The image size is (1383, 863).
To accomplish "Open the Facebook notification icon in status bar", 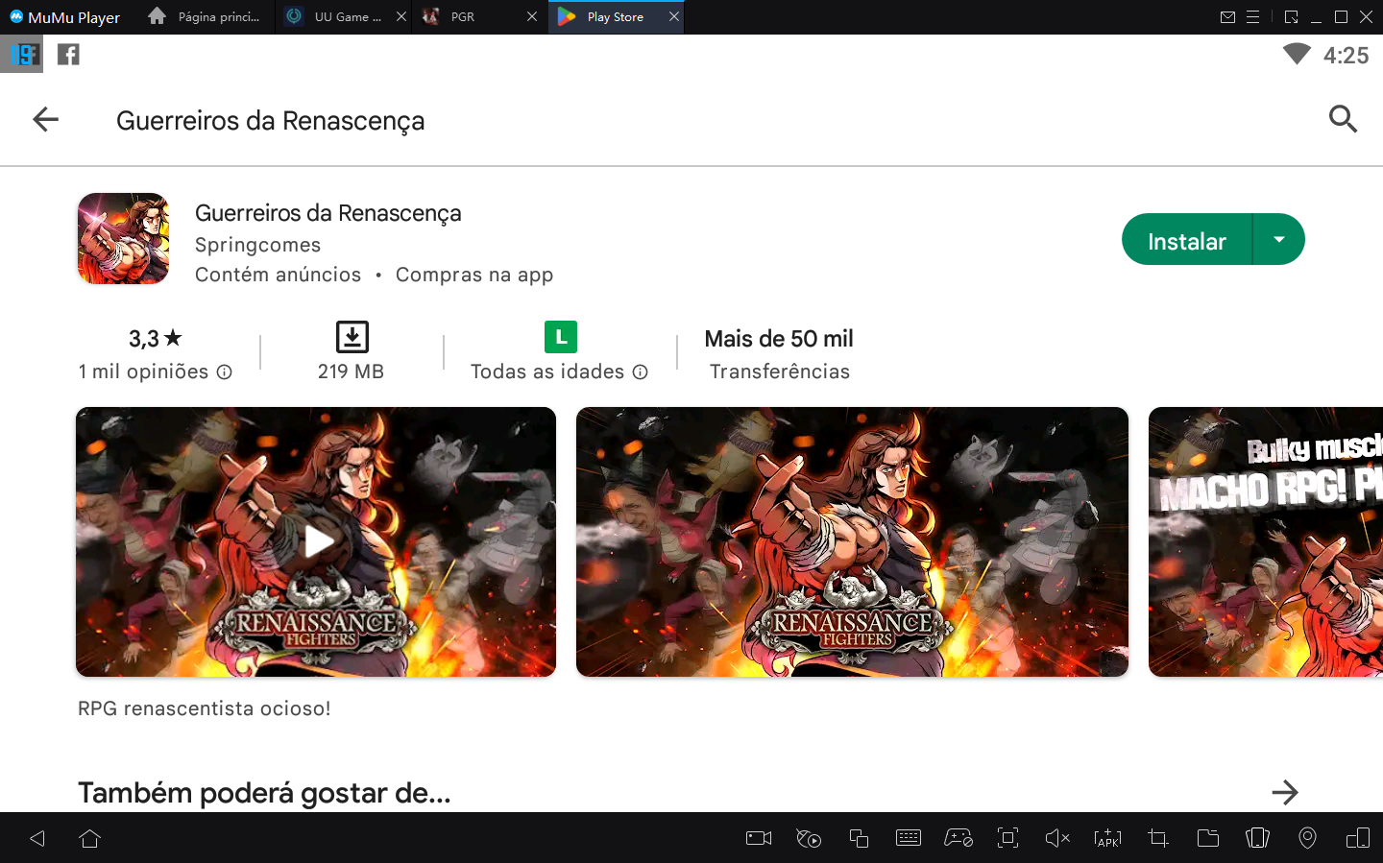I will [x=68, y=54].
